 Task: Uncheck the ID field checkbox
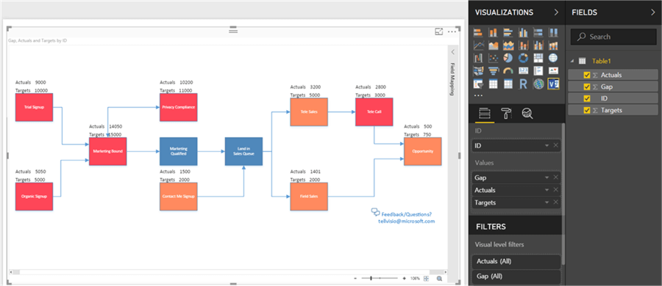coord(586,98)
